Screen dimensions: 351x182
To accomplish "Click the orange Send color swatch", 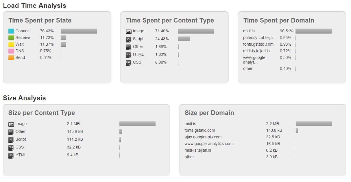I will pyautogui.click(x=11, y=58).
